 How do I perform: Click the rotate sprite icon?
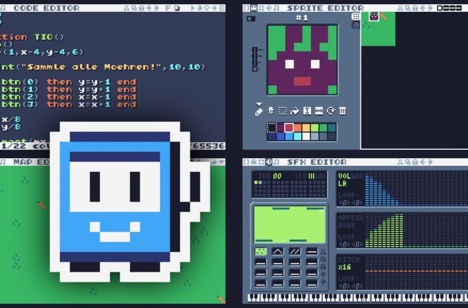tap(331, 111)
